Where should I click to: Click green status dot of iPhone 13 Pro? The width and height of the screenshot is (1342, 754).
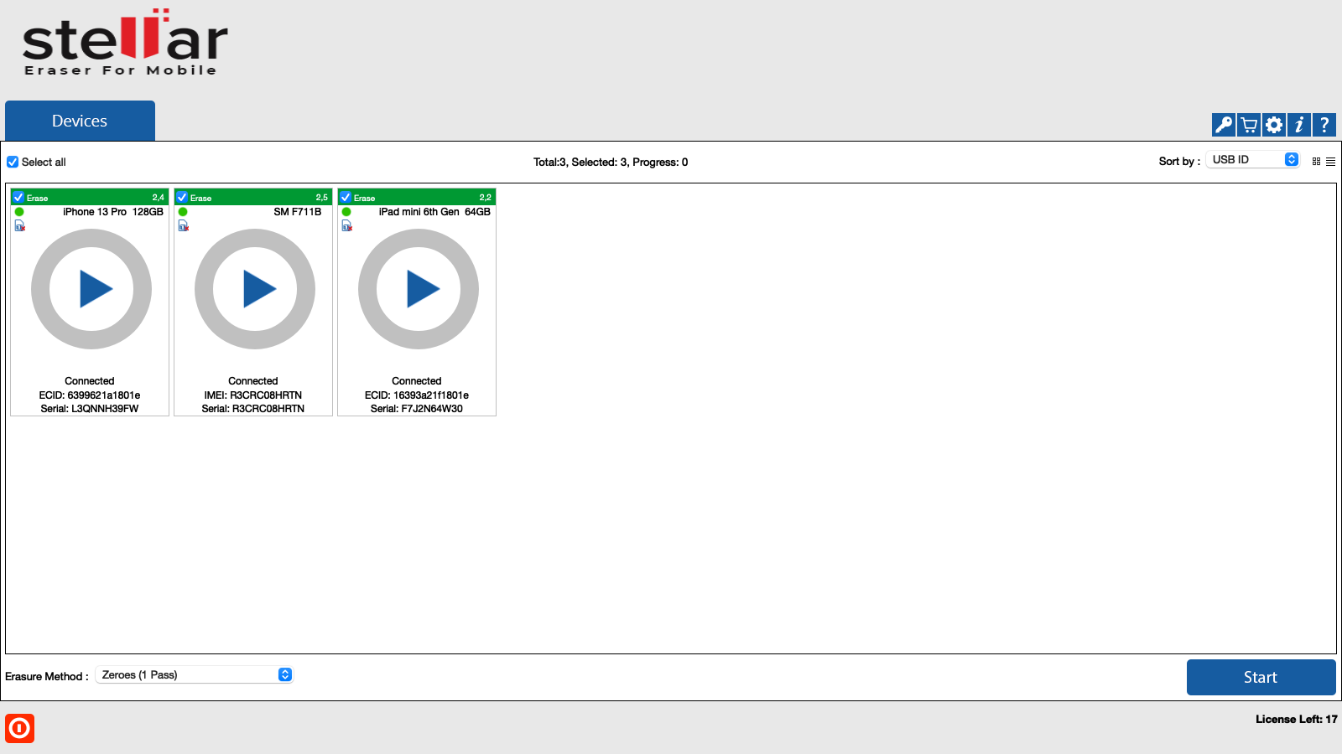coord(19,212)
